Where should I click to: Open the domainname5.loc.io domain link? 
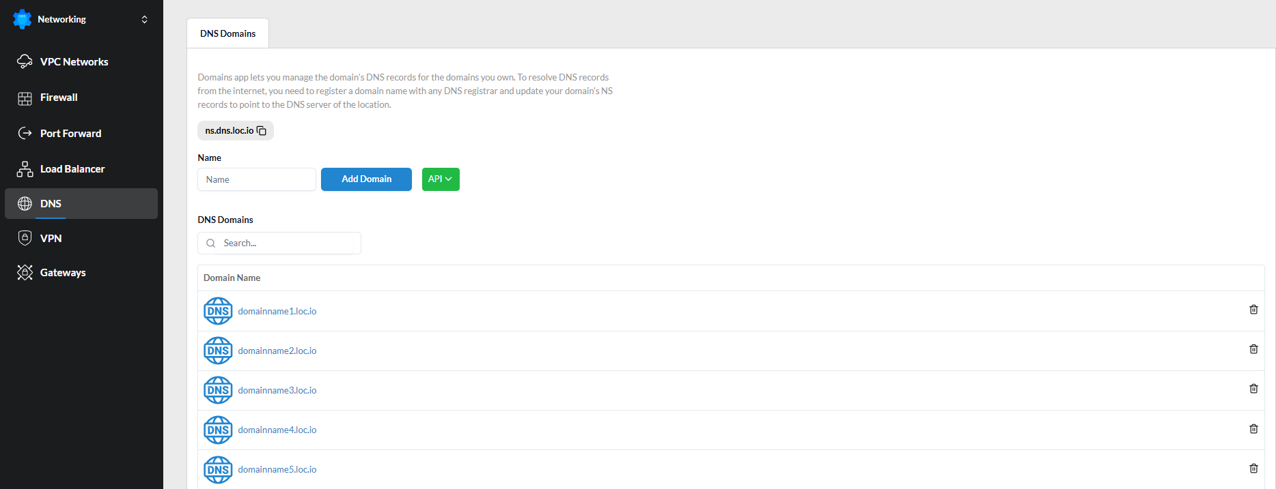(277, 469)
